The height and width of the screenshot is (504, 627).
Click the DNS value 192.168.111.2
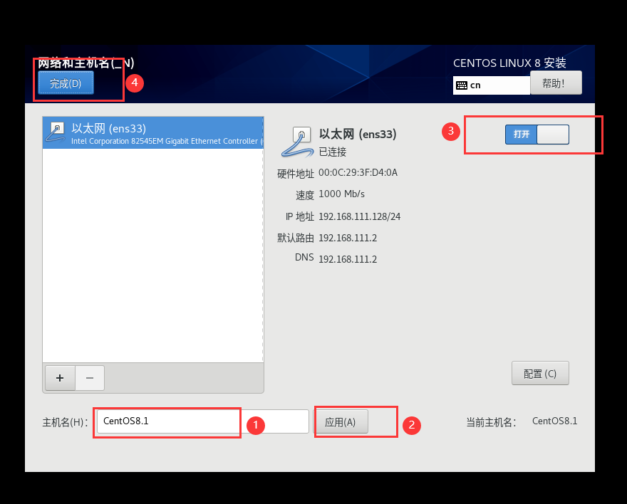point(348,259)
